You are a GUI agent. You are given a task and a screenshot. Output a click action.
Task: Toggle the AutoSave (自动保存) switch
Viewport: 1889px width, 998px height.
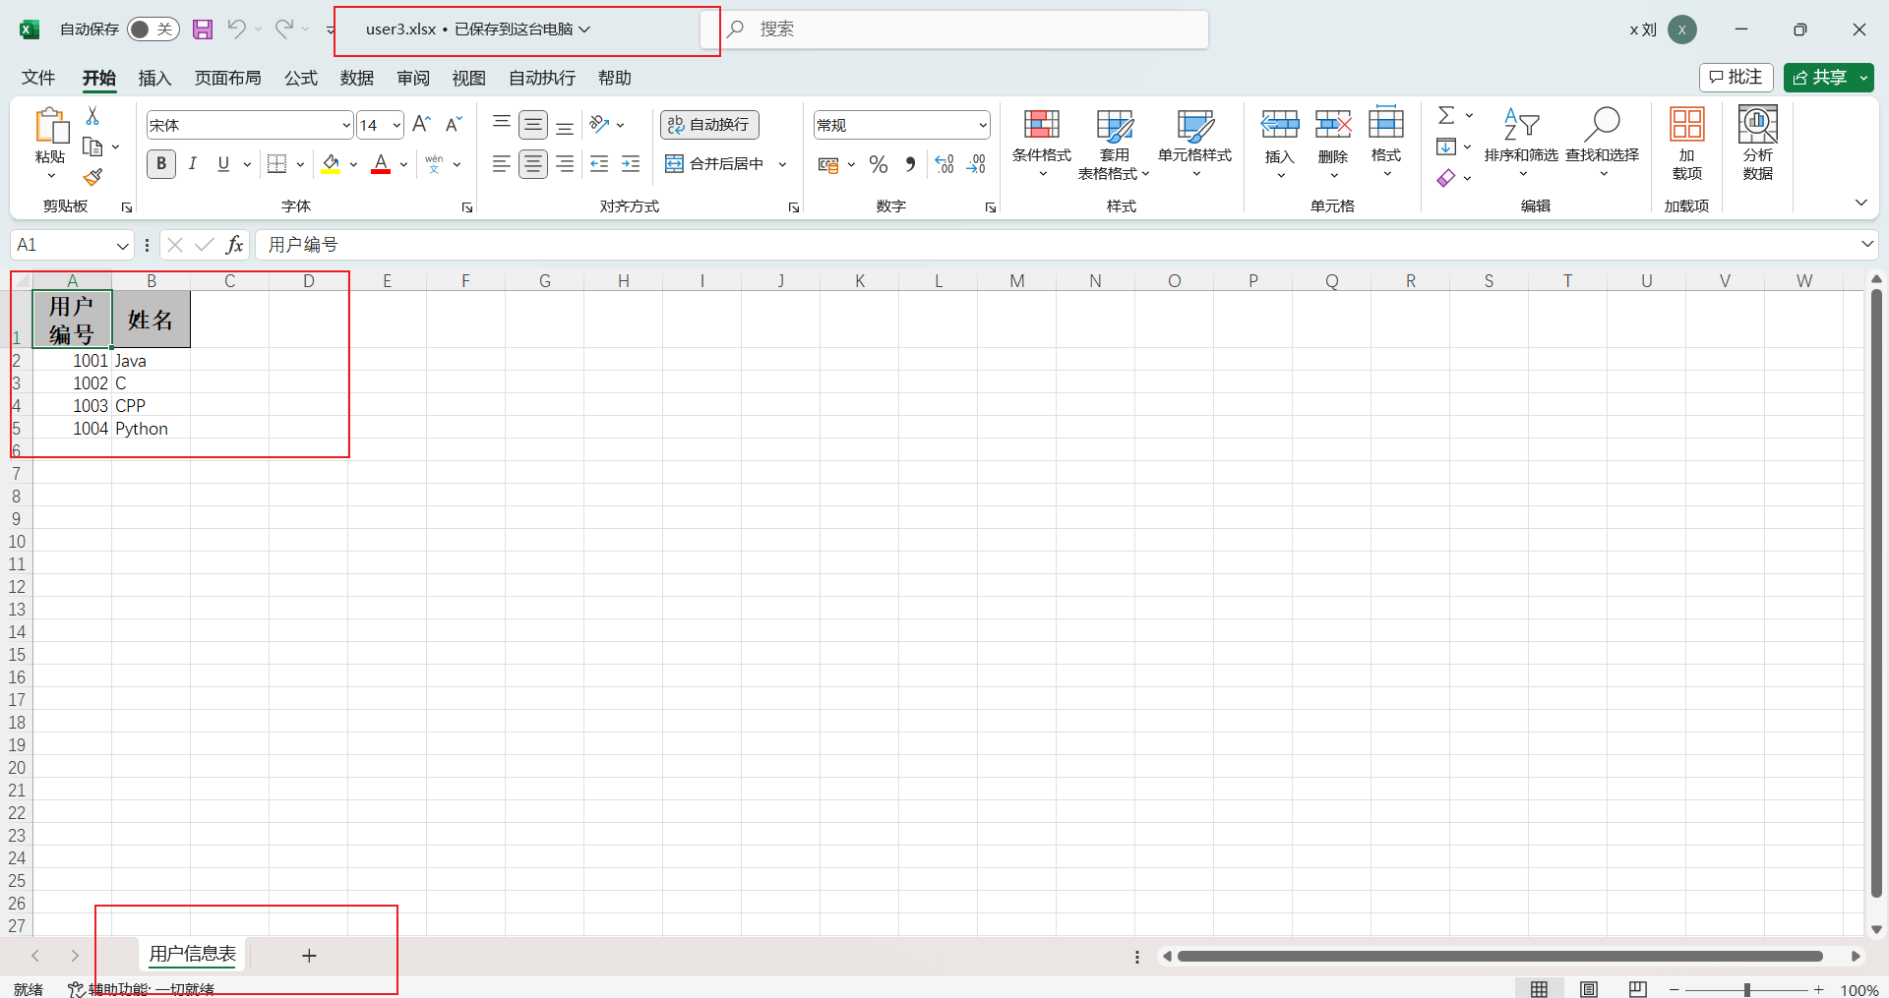tap(152, 29)
